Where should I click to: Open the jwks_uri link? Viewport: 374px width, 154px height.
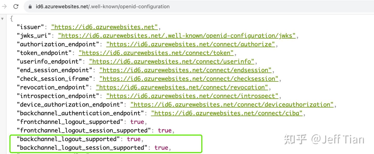click(x=177, y=36)
